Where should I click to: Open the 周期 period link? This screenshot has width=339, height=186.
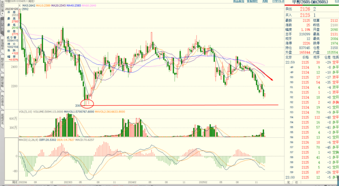coord(265,1)
